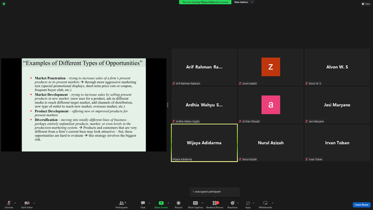Open the View Options dropdown at top
This screenshot has height=210, width=373.
[243, 2]
